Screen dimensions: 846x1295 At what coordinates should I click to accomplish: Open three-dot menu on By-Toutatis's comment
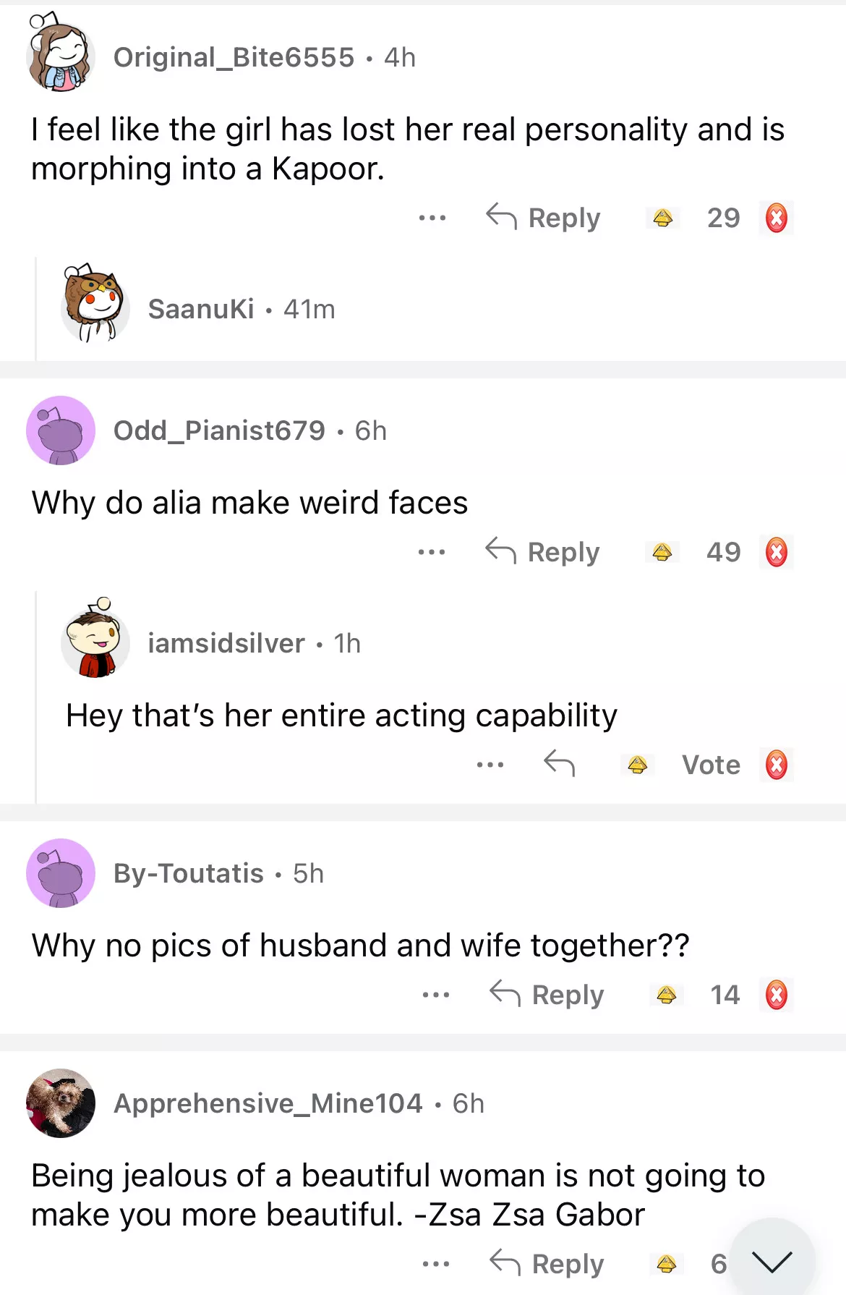tap(436, 995)
